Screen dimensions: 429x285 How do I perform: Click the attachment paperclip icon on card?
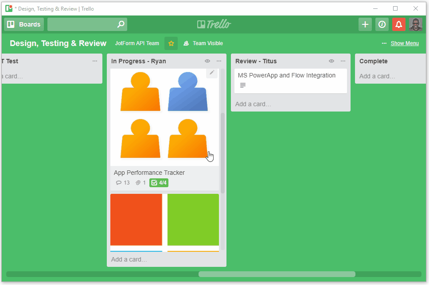point(138,183)
